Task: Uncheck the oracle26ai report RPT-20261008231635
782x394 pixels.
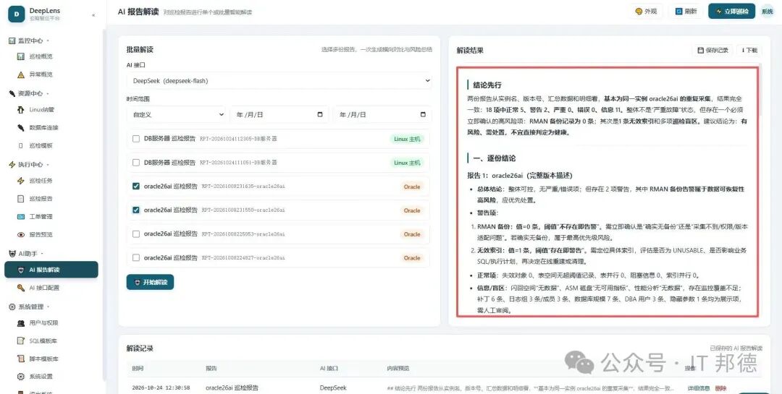Action: click(x=135, y=187)
